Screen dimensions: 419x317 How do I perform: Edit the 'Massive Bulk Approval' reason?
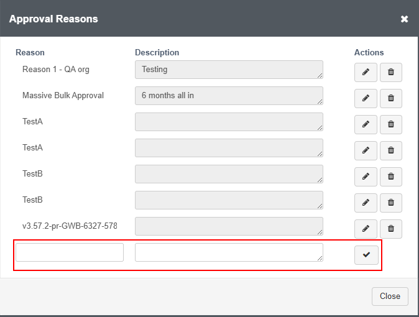(x=366, y=98)
